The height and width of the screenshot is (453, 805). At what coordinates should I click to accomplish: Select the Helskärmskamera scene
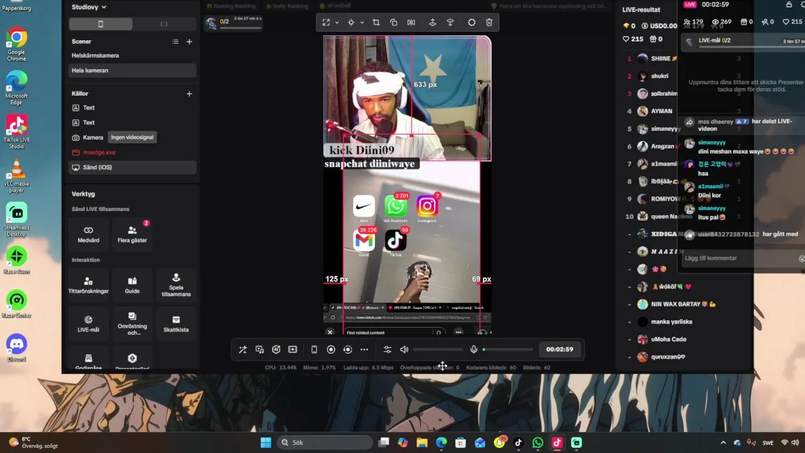132,55
